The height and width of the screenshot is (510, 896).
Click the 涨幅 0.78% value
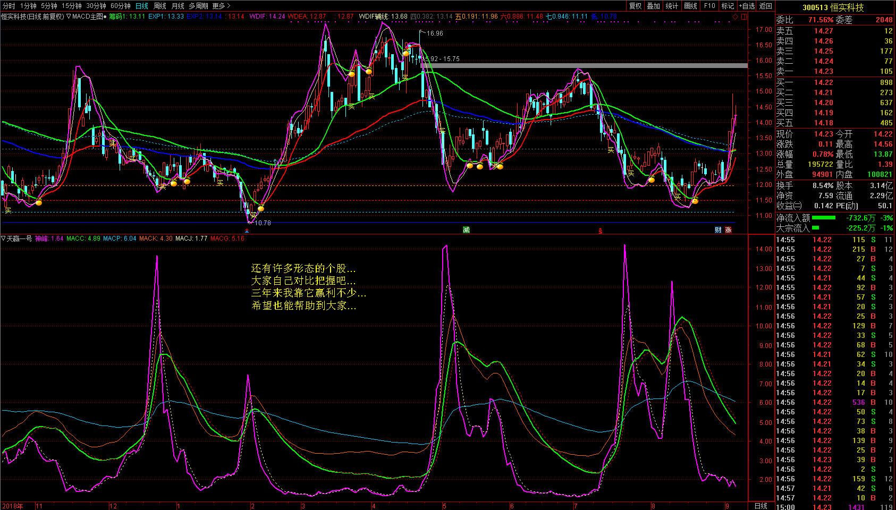823,154
